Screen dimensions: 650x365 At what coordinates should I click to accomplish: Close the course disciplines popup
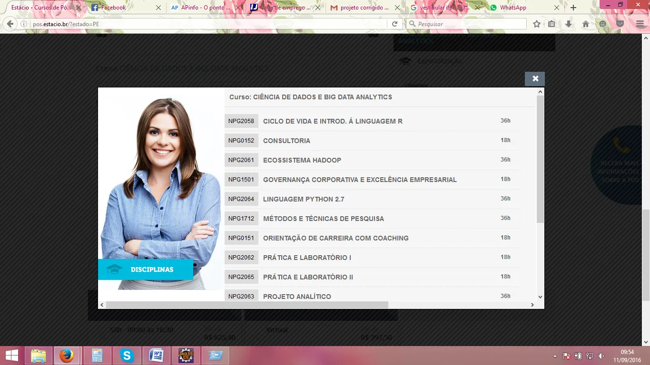point(535,79)
